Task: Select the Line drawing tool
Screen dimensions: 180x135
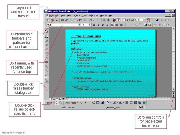Action: [81, 103]
